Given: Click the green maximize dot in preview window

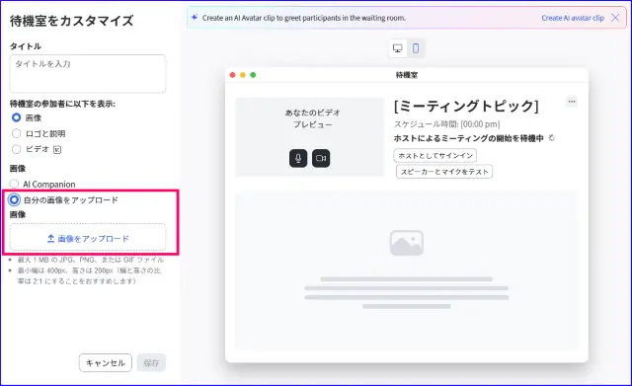Looking at the screenshot, I should coord(253,75).
